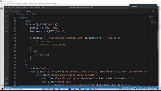
Task: Open the errors and warnings indicator in the status bar
Action: [8, 87]
